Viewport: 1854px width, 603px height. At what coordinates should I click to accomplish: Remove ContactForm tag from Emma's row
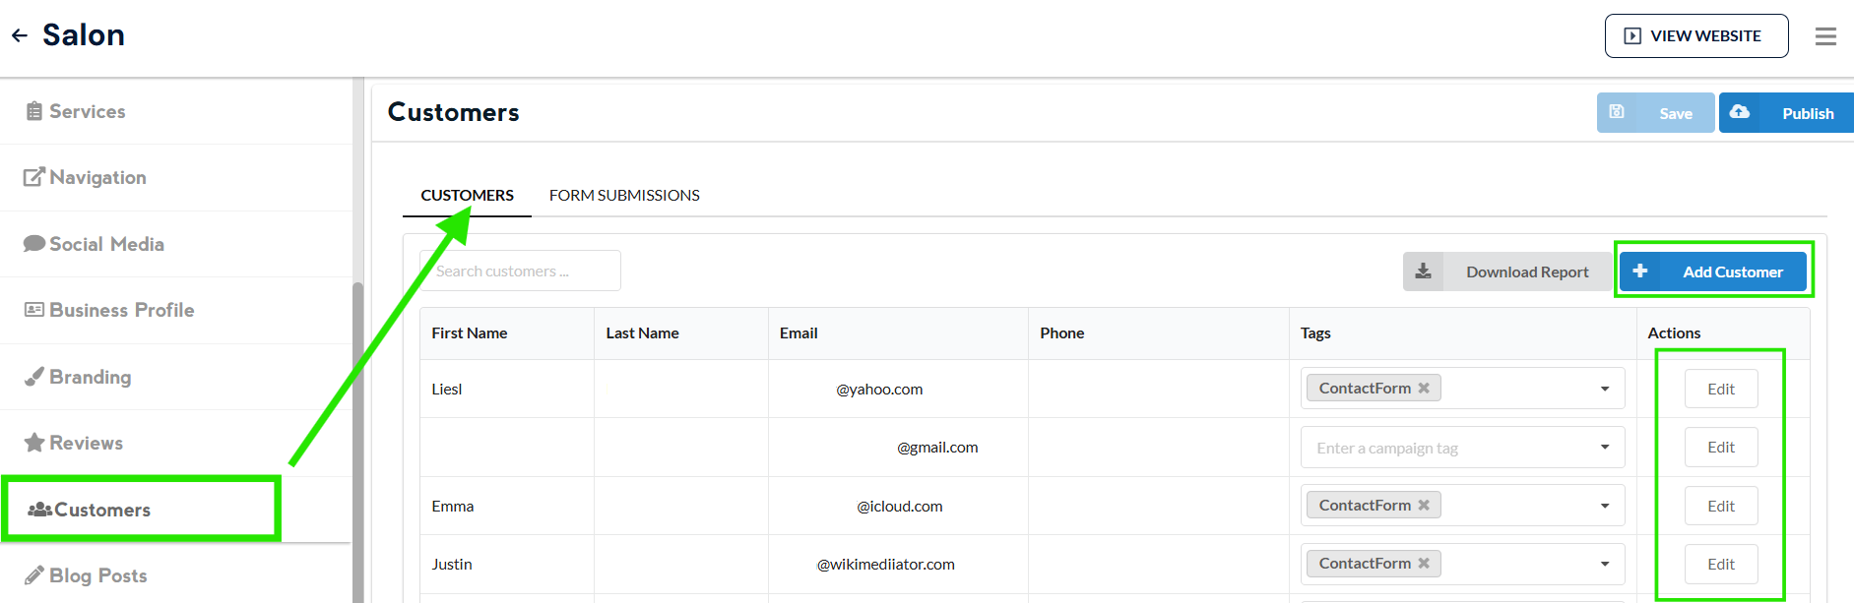[x=1424, y=506]
